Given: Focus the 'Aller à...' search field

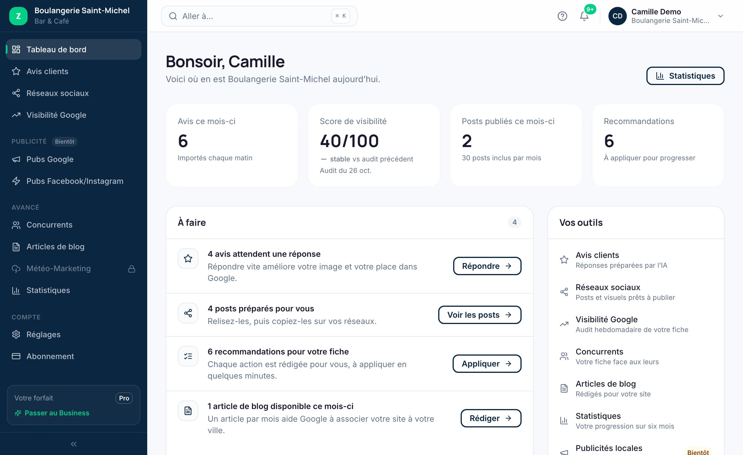Looking at the screenshot, I should 259,16.
